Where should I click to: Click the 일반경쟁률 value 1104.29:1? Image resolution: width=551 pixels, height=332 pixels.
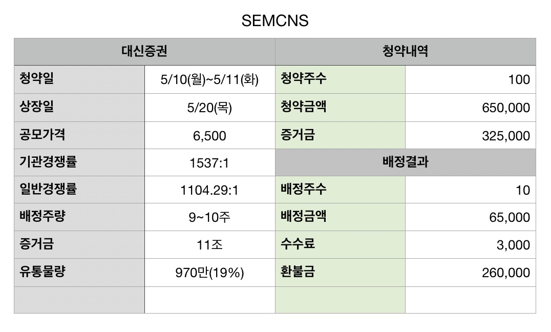pyautogui.click(x=210, y=190)
